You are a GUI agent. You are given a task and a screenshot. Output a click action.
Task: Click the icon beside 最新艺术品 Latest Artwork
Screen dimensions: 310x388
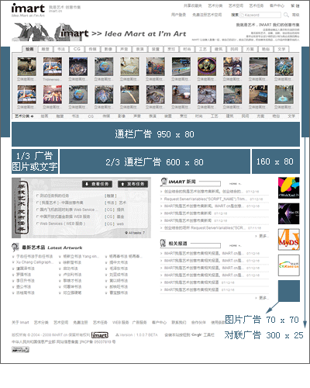point(15,248)
